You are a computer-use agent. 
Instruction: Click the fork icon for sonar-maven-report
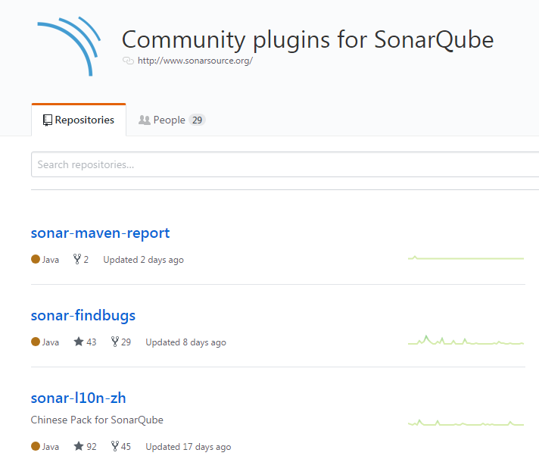[77, 259]
